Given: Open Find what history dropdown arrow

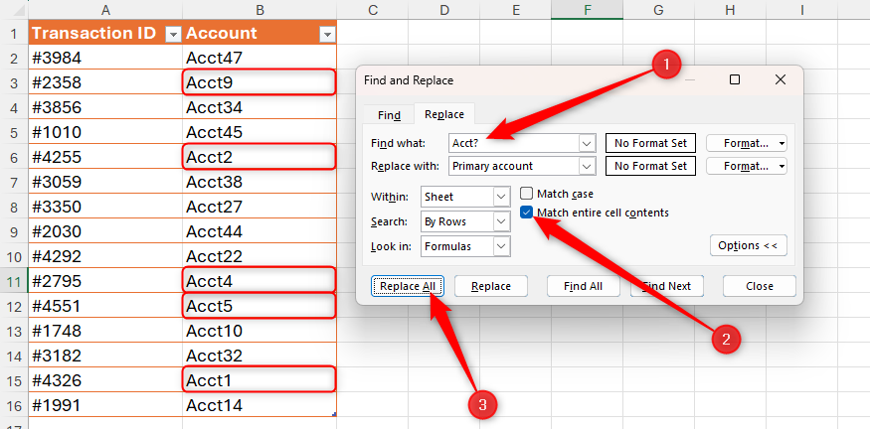Looking at the screenshot, I should 586,143.
